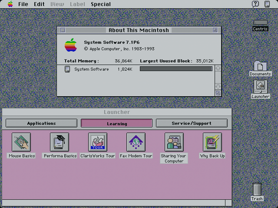
Task: Open Sharing Your Computer icon
Action: coord(174,142)
